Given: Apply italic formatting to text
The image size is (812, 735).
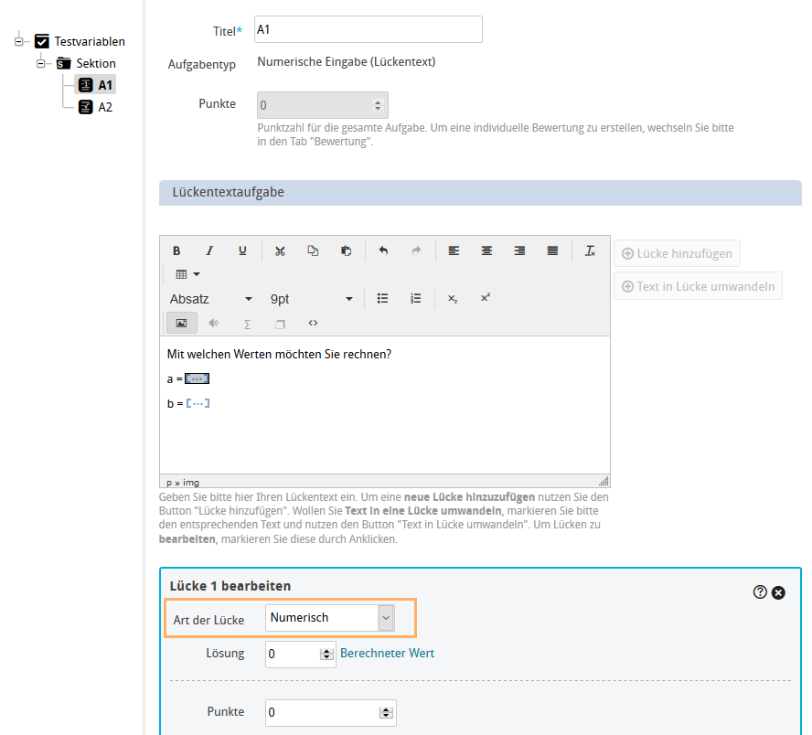Looking at the screenshot, I should pyautogui.click(x=209, y=250).
